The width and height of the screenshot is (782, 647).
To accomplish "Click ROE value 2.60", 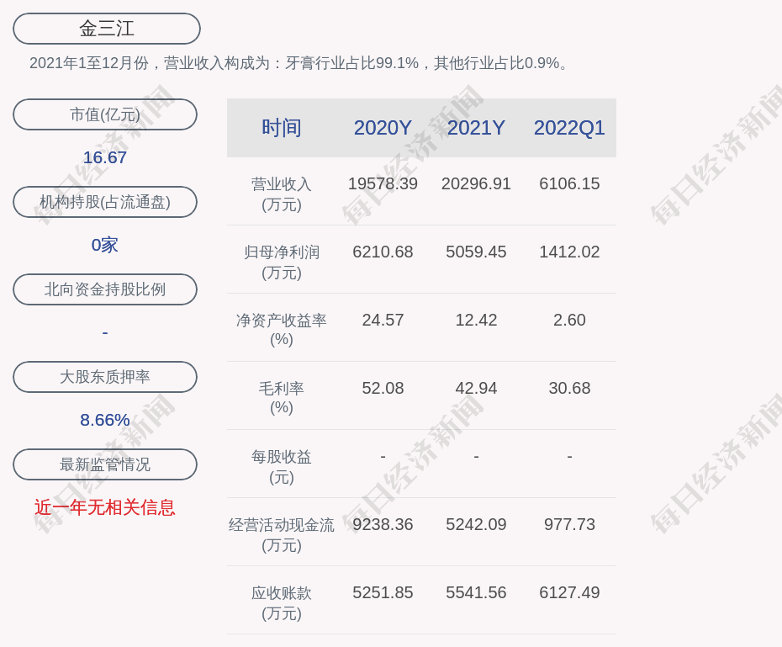I will click(x=569, y=320).
